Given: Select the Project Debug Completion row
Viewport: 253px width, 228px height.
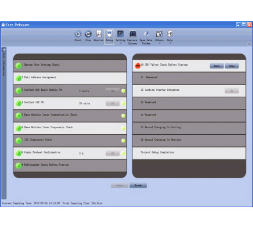Looking at the screenshot, I should pos(189,153).
